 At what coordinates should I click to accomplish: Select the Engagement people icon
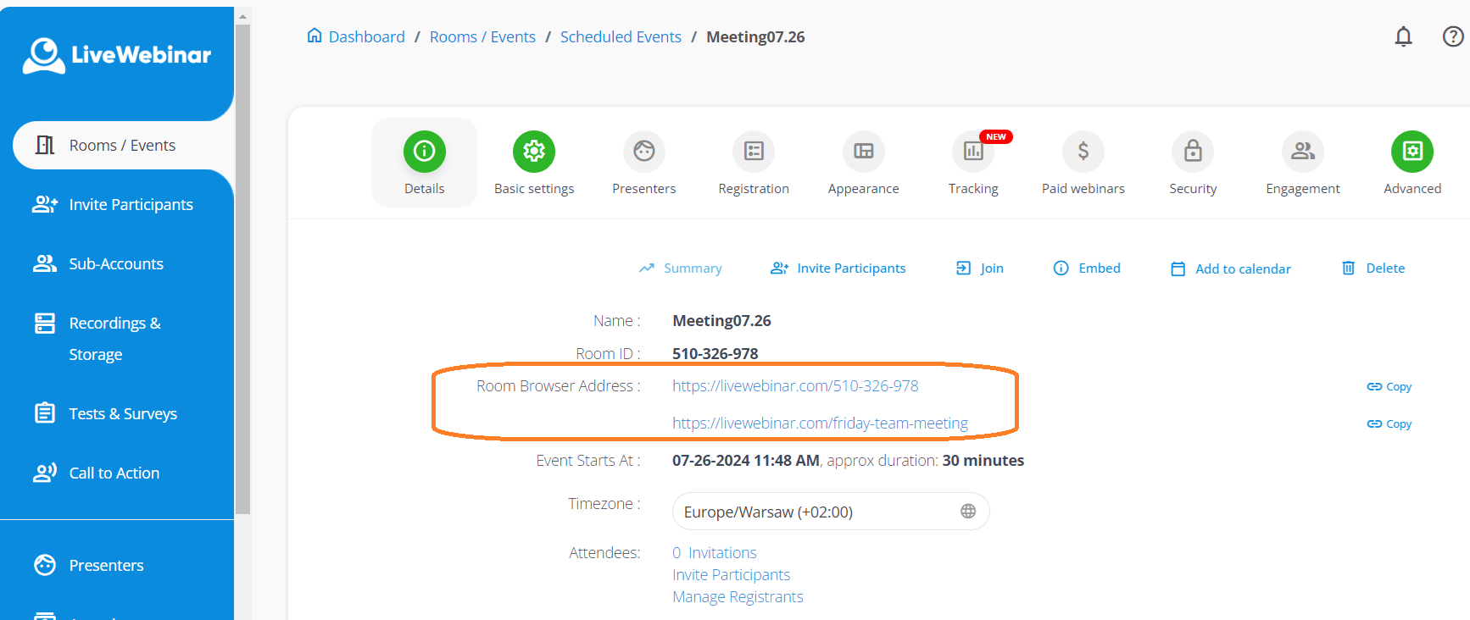1302,152
